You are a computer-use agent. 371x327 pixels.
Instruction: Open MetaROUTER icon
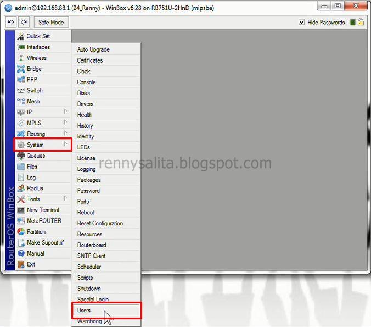(21, 221)
